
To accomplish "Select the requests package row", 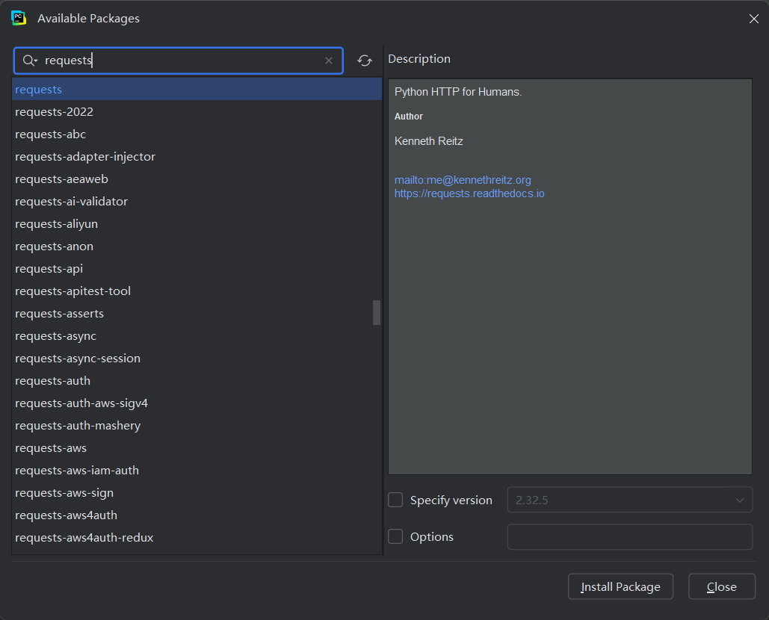I will [197, 89].
